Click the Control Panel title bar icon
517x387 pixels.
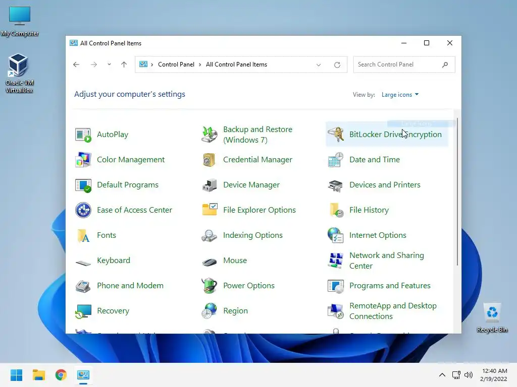[x=74, y=43]
